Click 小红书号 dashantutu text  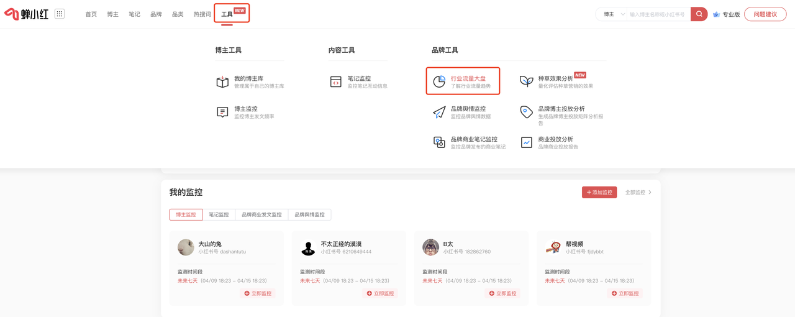pyautogui.click(x=222, y=252)
